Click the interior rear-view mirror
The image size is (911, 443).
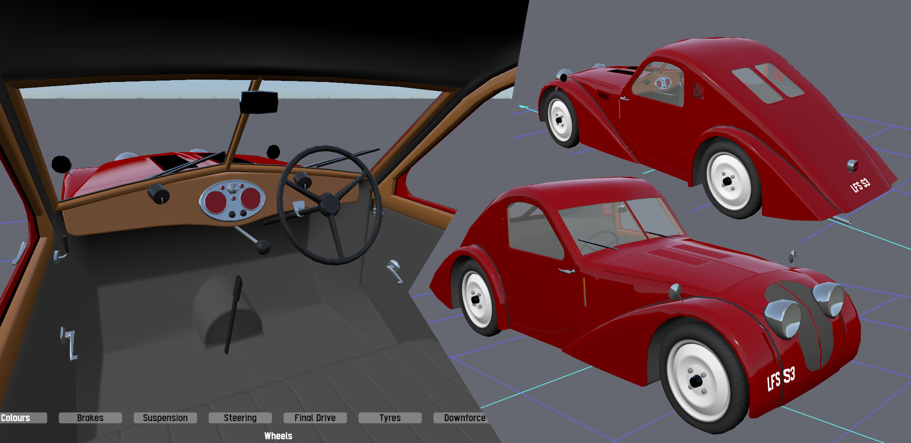[259, 102]
